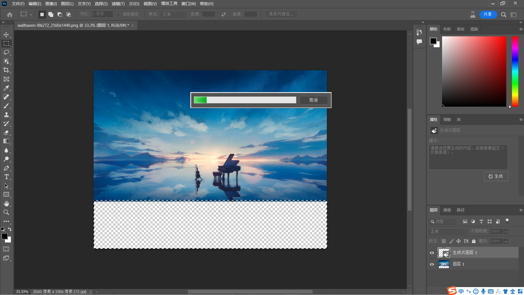Select the Type tool
Image resolution: width=524 pixels, height=295 pixels.
(6, 177)
